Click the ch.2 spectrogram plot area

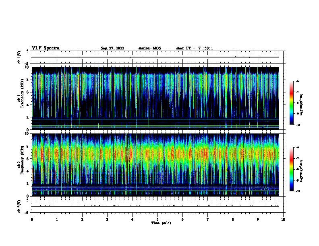155,165
